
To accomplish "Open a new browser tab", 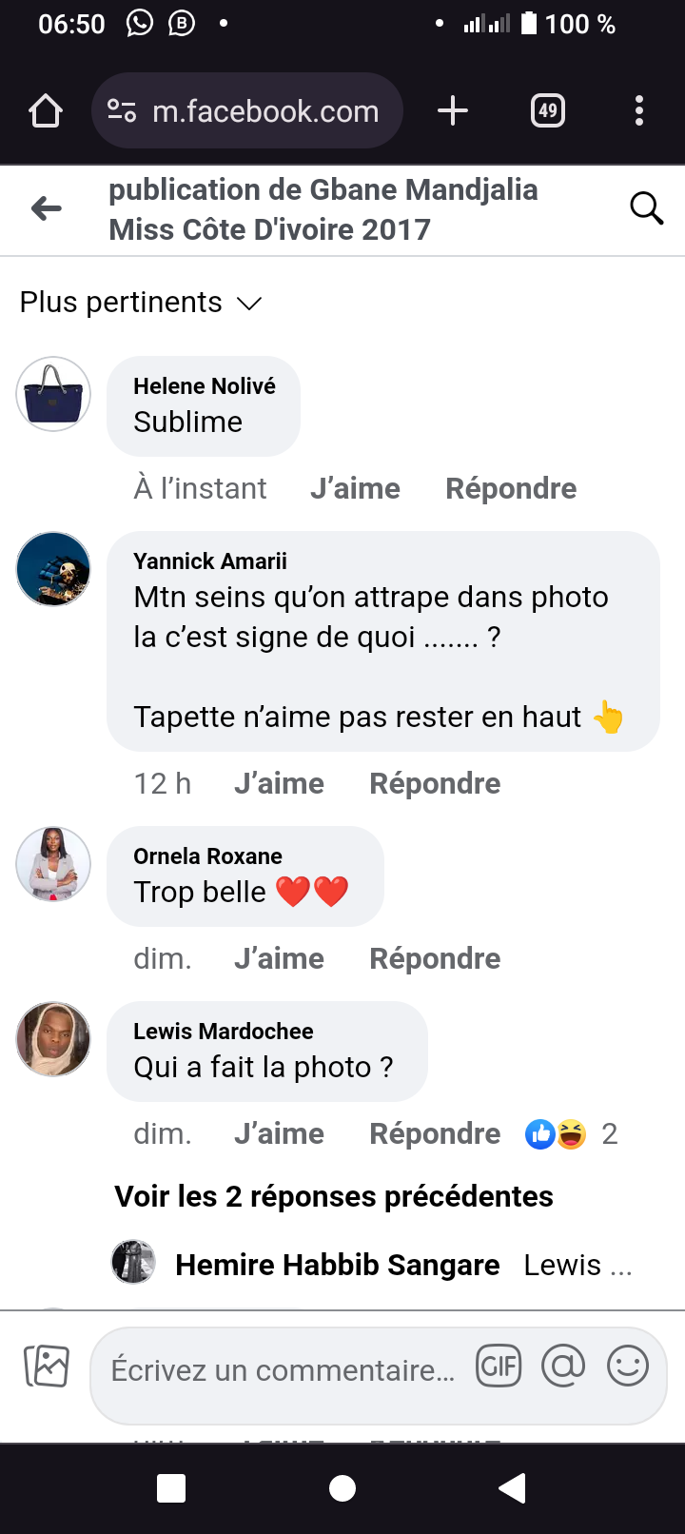I will [453, 111].
